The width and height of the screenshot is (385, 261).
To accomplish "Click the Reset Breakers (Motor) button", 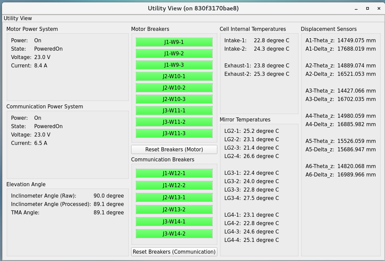I will pyautogui.click(x=174, y=149).
